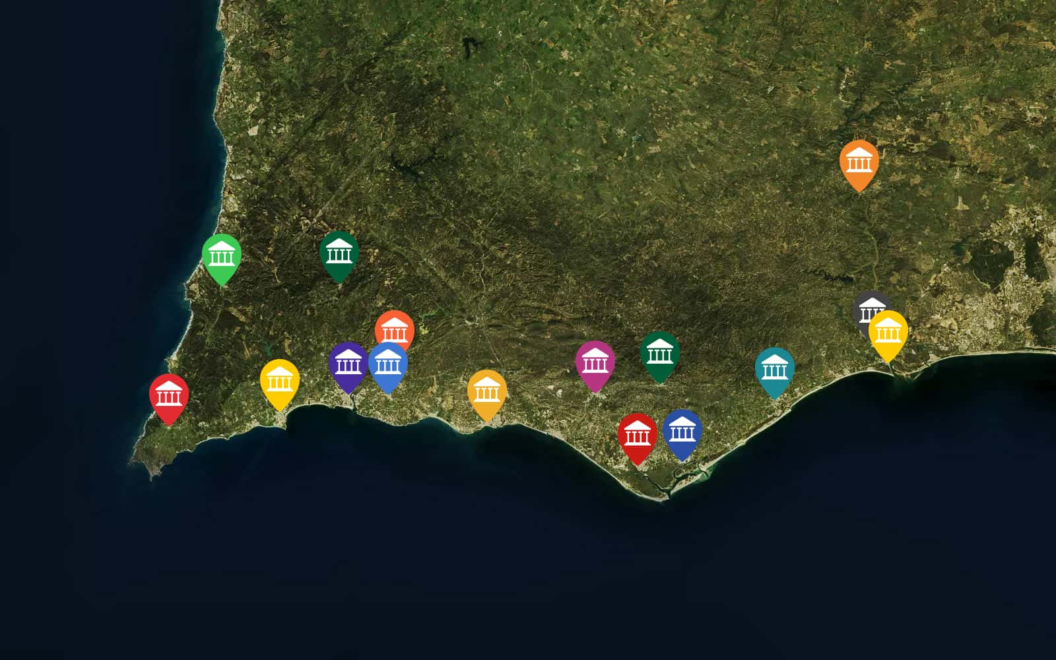Click the yellow museum marker left of purple pin
Screen dimensions: 1056x660
point(279,381)
